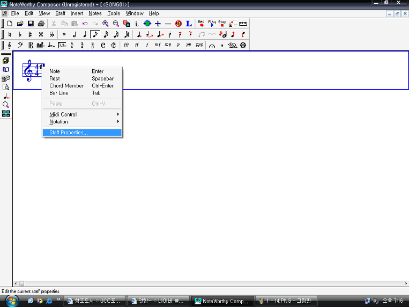Play the song
This screenshot has width=409, height=307.
tap(212, 24)
